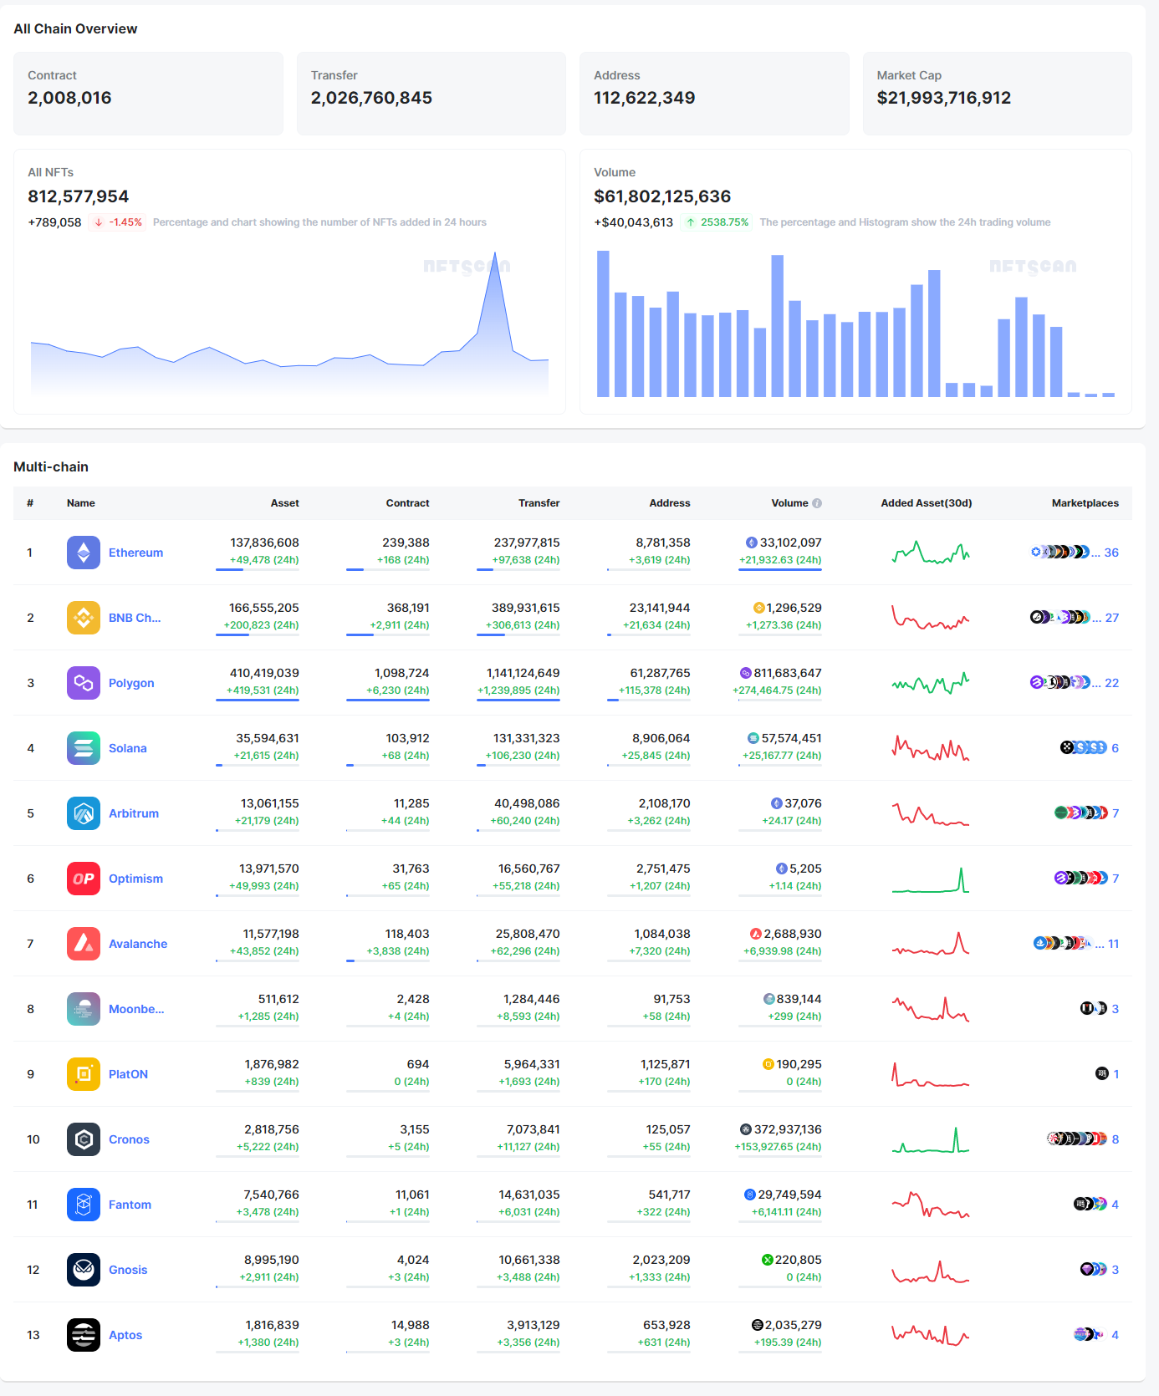This screenshot has height=1396, width=1159.
Task: Click the Ethereum chain logo icon
Action: click(x=84, y=553)
